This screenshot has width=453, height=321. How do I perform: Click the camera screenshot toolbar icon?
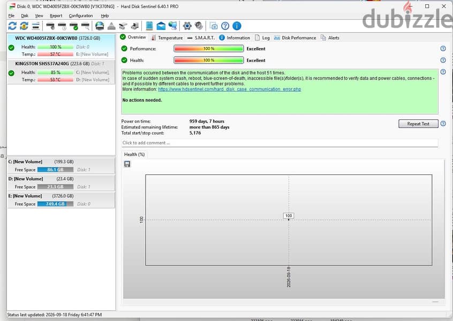[x=214, y=26]
